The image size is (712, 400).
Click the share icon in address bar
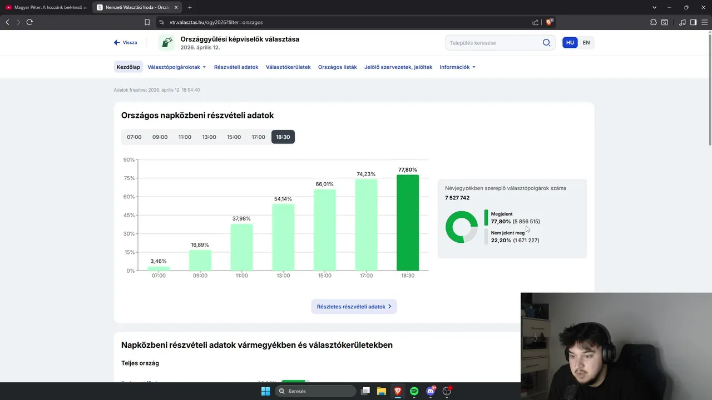click(x=535, y=22)
